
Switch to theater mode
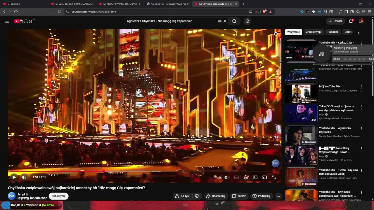point(255,177)
